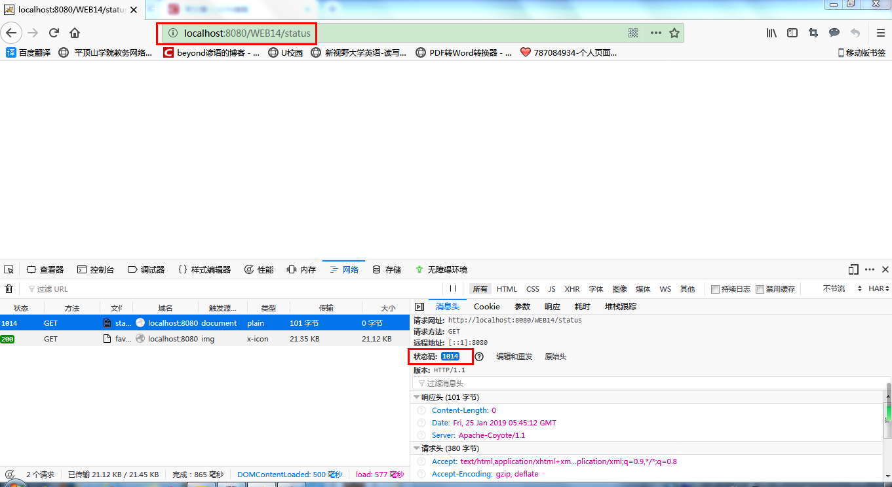Open the U校园 bookmark
Viewport: 892px width, 487px height.
[x=285, y=52]
